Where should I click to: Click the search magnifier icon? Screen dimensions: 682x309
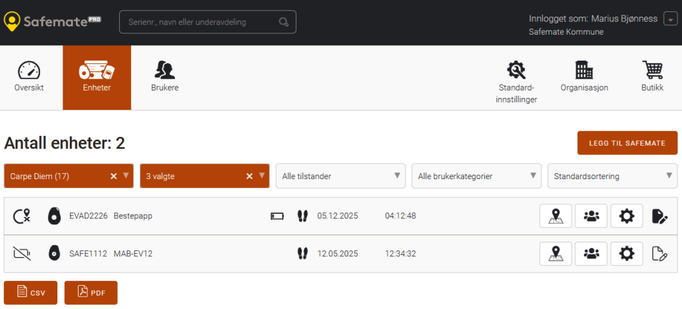click(x=284, y=22)
